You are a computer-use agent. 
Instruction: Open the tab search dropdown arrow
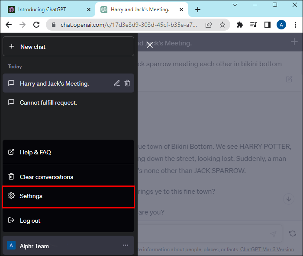coord(235,5)
